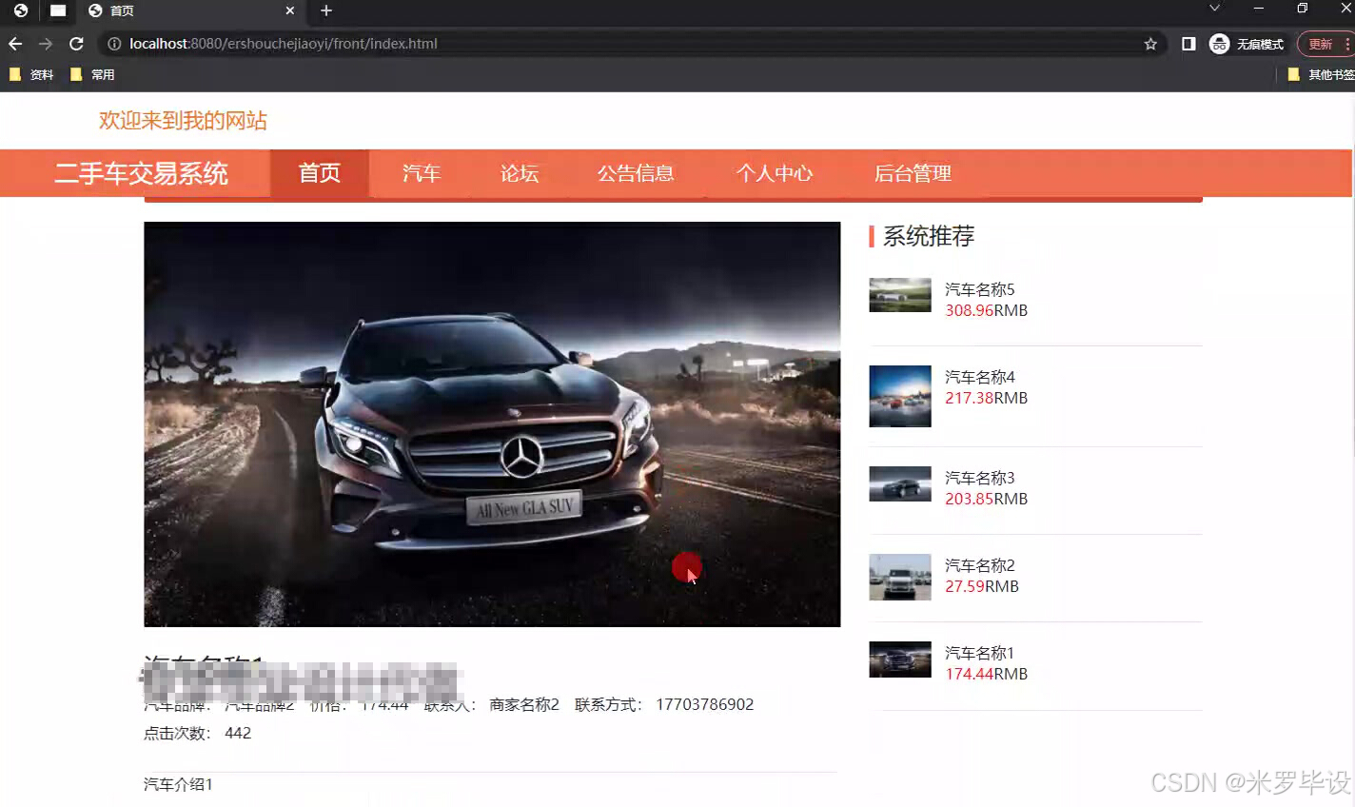This screenshot has height=807, width=1355.
Task: Click the site info icon in address bar
Action: pyautogui.click(x=114, y=44)
